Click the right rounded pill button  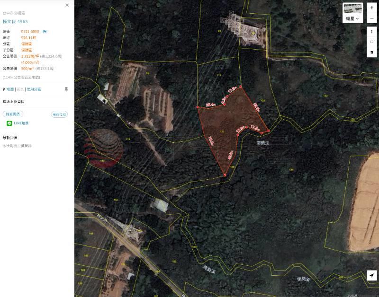(59, 114)
